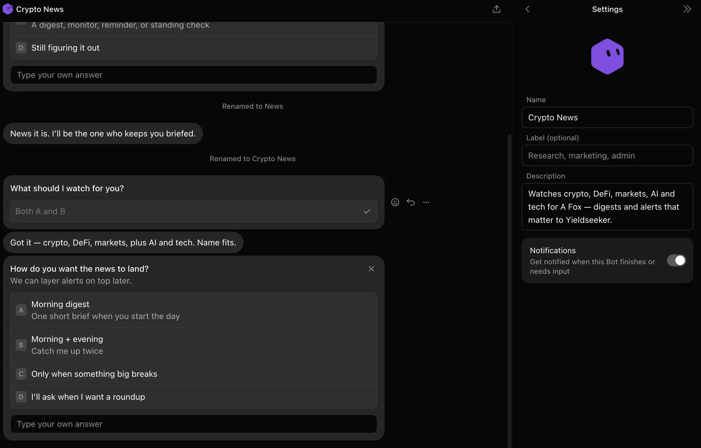Click the Both A and B answered field
Screen dimensions: 701x448
coord(194,211)
